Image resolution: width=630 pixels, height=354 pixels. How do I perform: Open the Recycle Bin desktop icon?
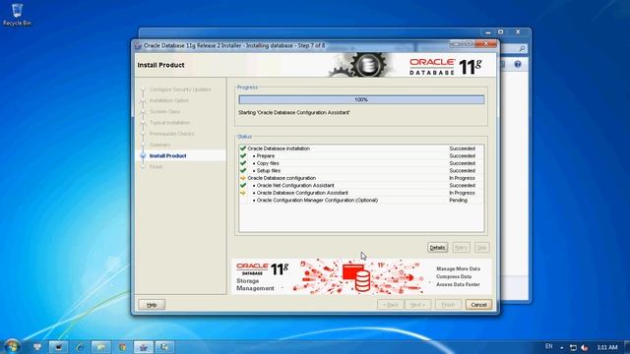[17, 15]
